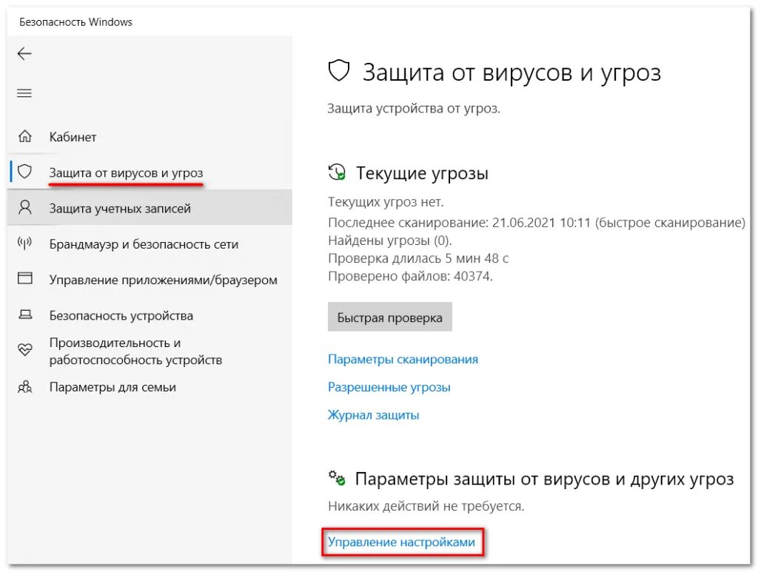The image size is (758, 572).
Task: Click text Проверка длилась 5 мин 48 с
Action: click(x=418, y=258)
